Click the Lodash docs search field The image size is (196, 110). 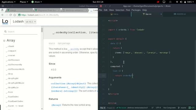pos(21,32)
